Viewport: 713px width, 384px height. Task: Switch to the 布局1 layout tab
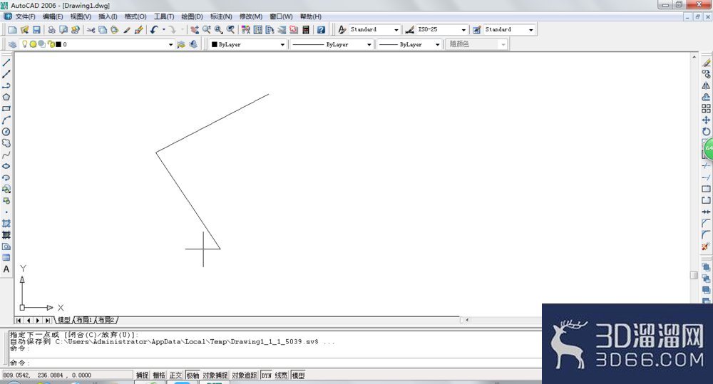(x=83, y=320)
